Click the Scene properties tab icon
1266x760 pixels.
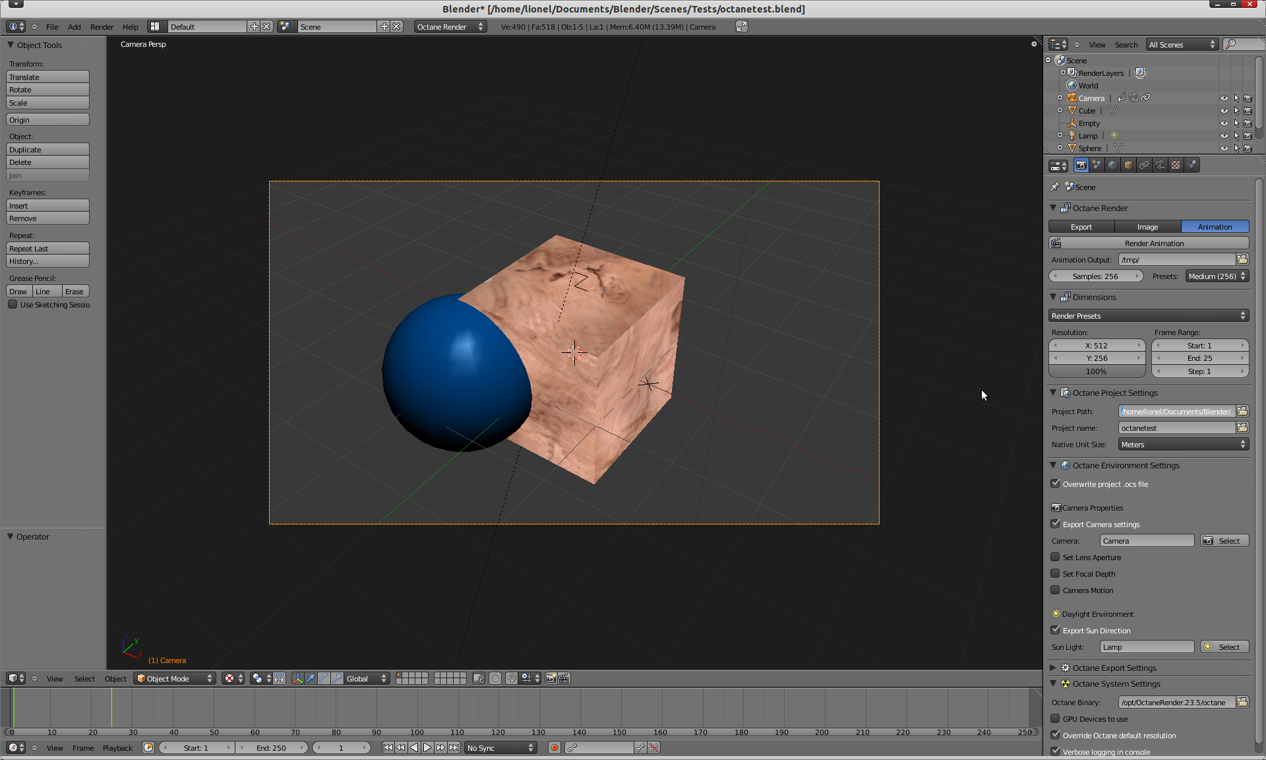tap(1097, 165)
